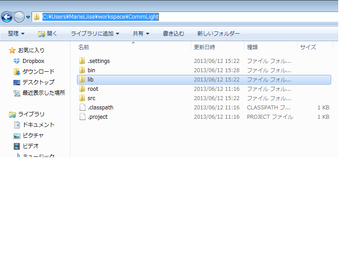The image size is (340, 272).
Task: Open ピクチャ library icon
Action: pos(17,136)
